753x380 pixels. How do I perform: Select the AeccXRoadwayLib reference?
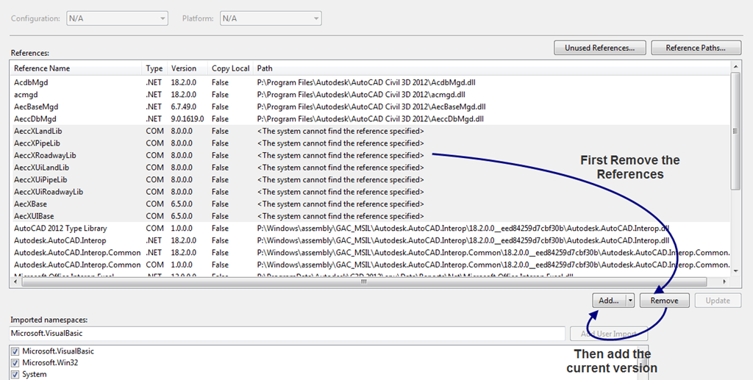pos(370,156)
